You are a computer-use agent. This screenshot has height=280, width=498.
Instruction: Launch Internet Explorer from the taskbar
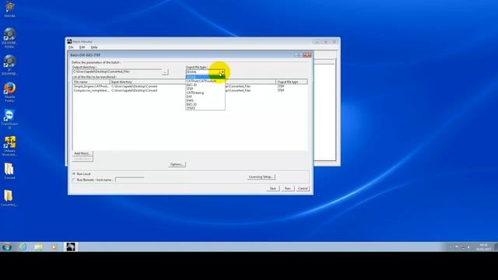pyautogui.click(x=23, y=247)
